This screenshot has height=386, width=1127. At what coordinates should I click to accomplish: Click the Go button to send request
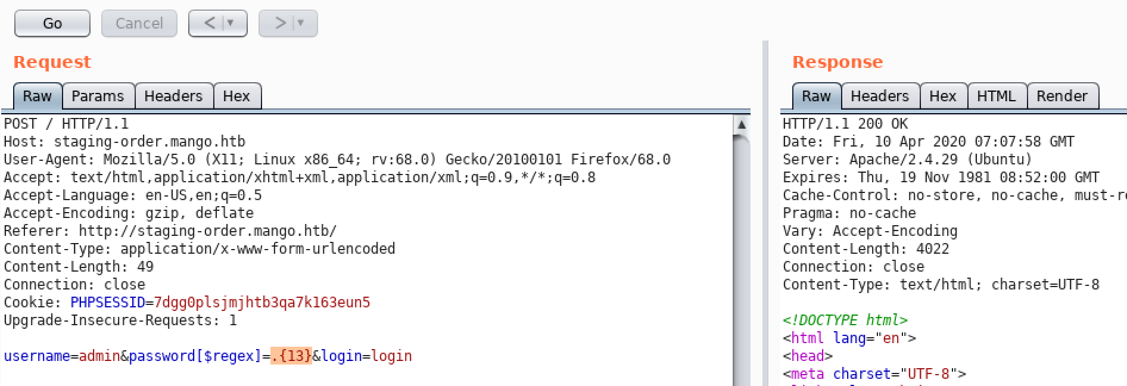[52, 23]
